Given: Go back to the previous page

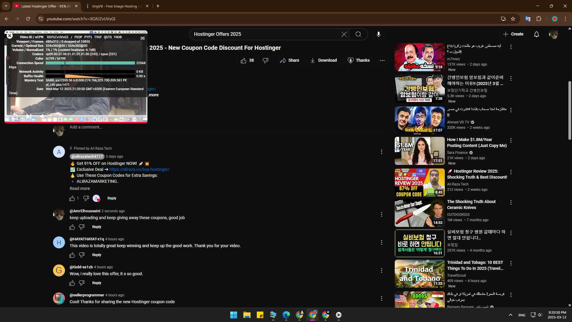Looking at the screenshot, I should coord(7,19).
